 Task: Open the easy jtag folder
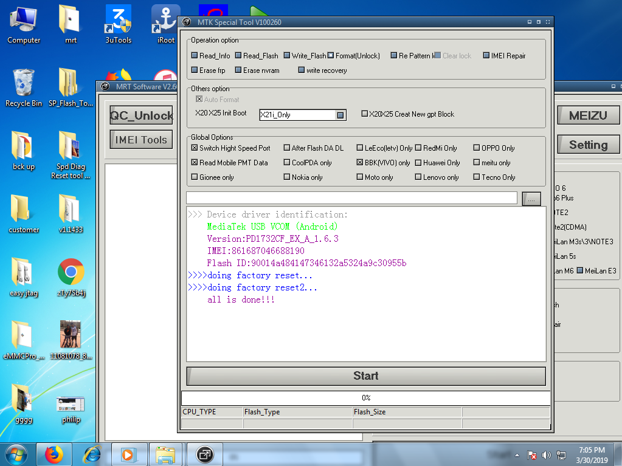(x=23, y=278)
